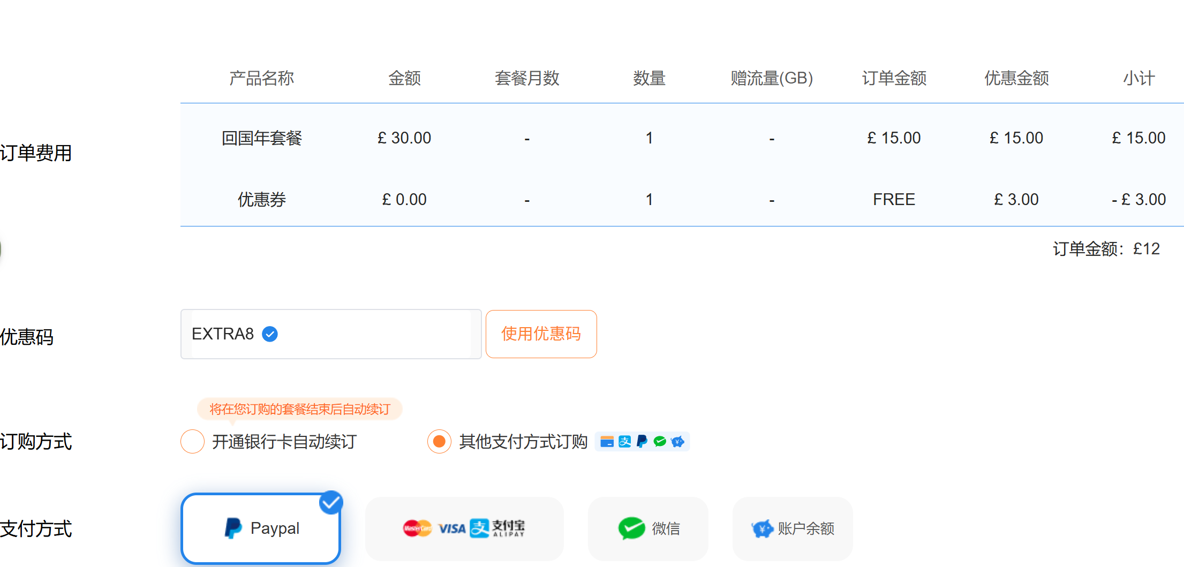
Task: Click the checkmark badge on Paypal card
Action: point(331,502)
